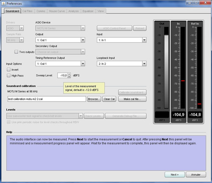Click the Clear Cal button
The height and width of the screenshot is (183, 212).
point(109,99)
